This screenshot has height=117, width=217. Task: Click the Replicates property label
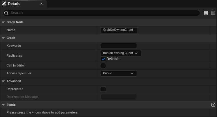coord(14,55)
